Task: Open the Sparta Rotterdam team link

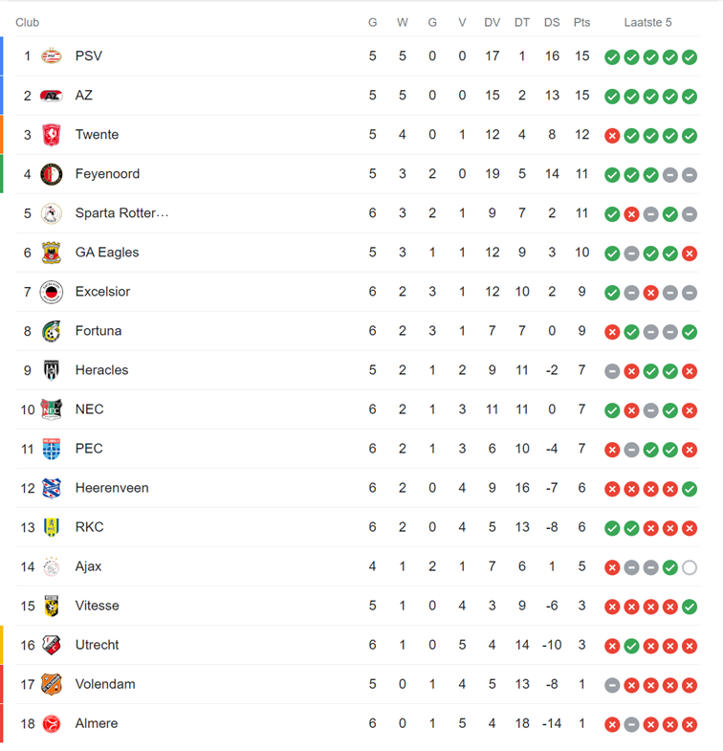Action: [x=121, y=213]
